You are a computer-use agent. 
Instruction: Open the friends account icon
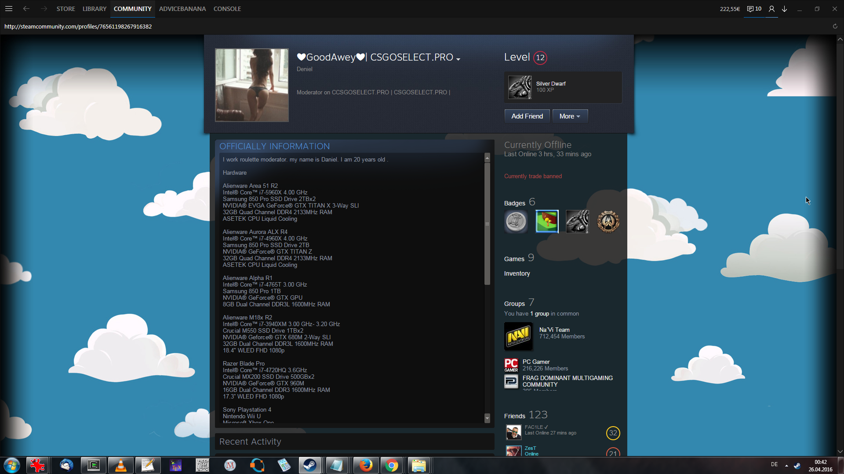point(771,9)
